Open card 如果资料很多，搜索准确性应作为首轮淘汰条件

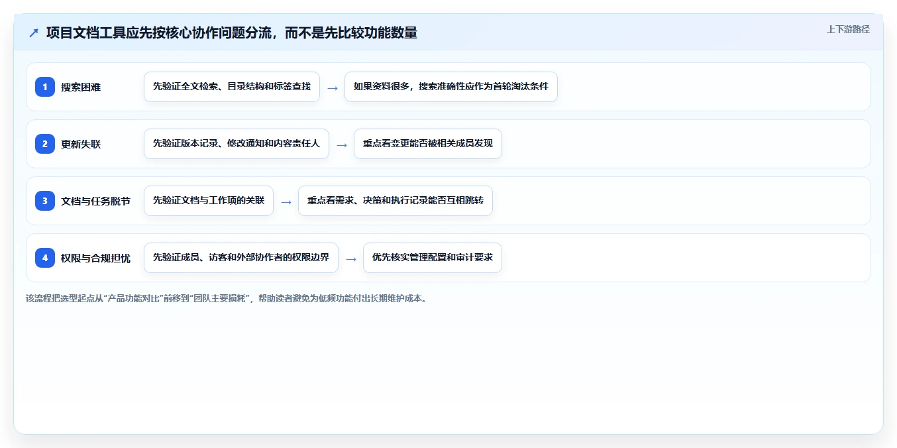[x=451, y=87]
